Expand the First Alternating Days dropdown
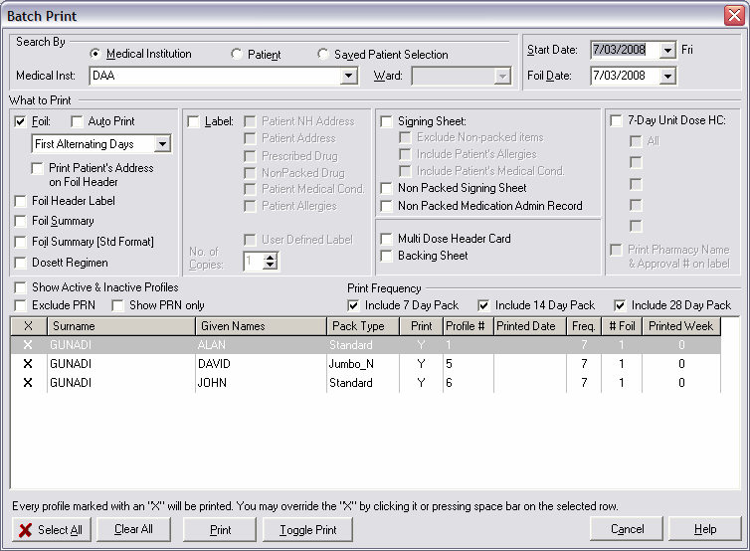 click(x=163, y=145)
